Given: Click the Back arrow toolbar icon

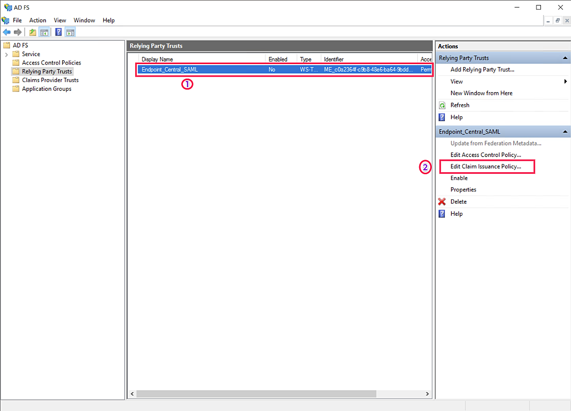Looking at the screenshot, I should (7, 32).
